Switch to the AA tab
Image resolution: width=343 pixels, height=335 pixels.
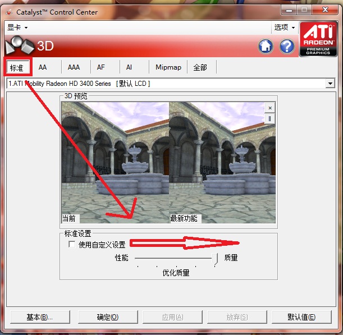tap(43, 67)
